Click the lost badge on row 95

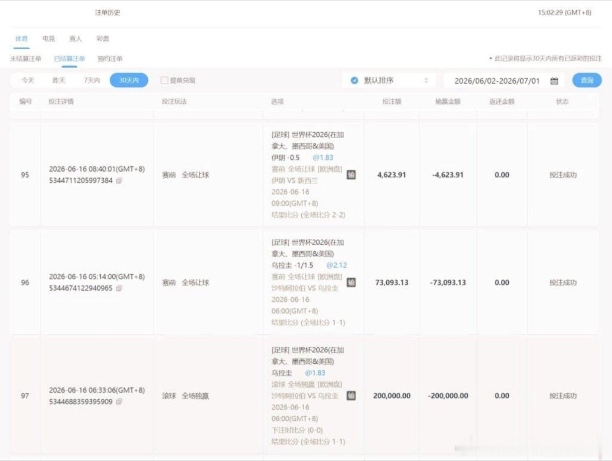click(x=351, y=175)
